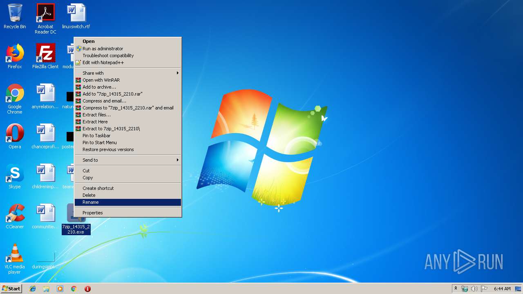This screenshot has width=523, height=294.
Task: Choose Extract to 7zip_14315_2210\
Action: point(127,129)
